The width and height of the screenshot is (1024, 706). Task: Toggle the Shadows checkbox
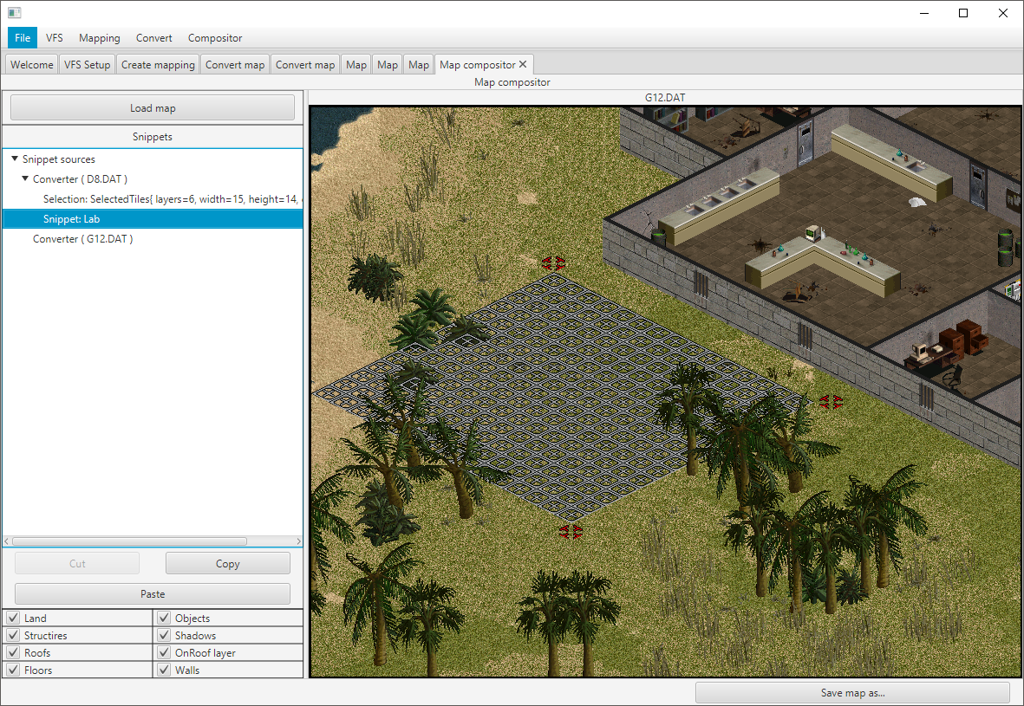(x=164, y=635)
